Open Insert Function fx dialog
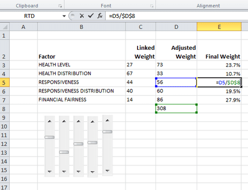Viewport: 248px width, 190px height. coord(100,15)
